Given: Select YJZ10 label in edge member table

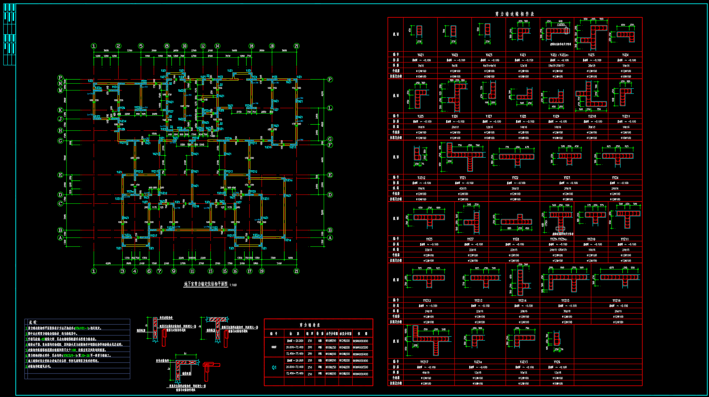Looking at the screenshot, I should pos(592,116).
